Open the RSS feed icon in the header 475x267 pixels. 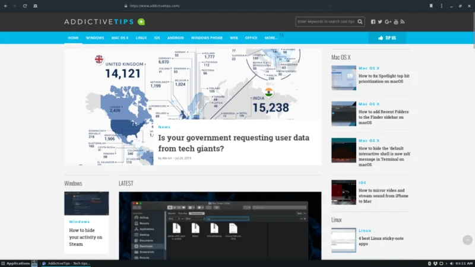point(403,22)
